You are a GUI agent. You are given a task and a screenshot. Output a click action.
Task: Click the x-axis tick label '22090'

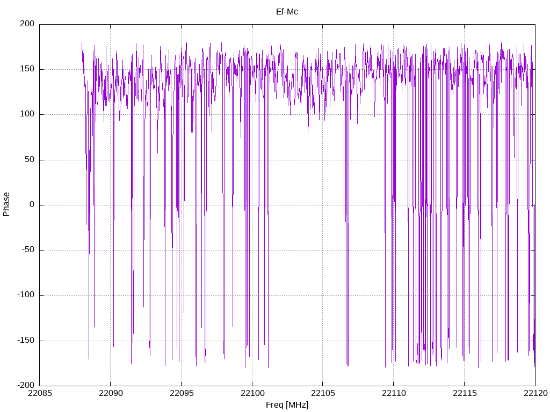coord(111,393)
